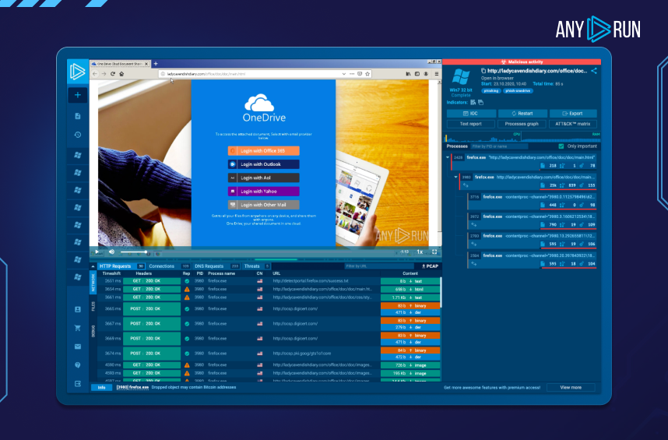668x440 pixels.
Task: Click the Firefox address bar
Action: (x=251, y=74)
